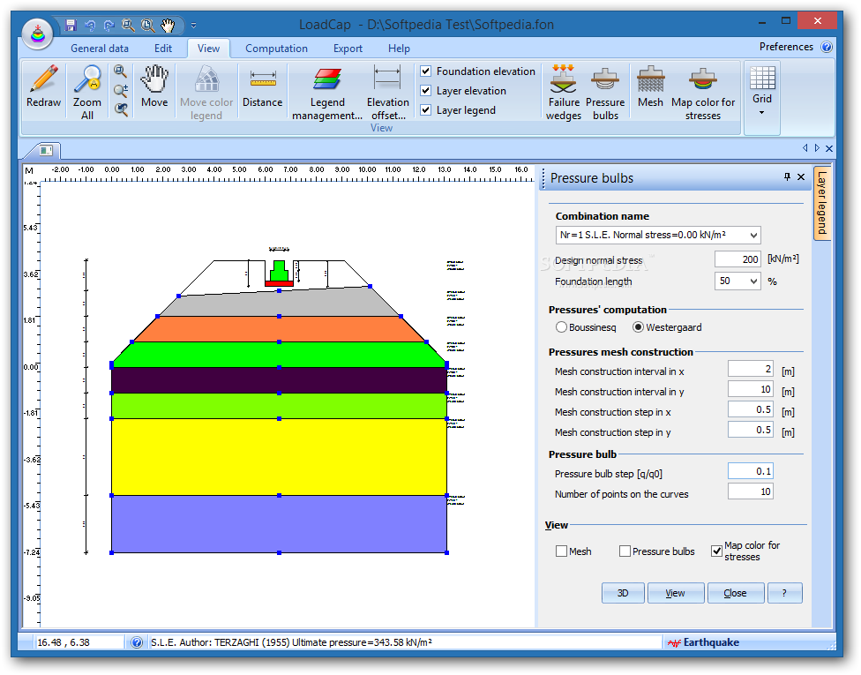The height and width of the screenshot is (675, 861).
Task: Click the yellow soil layer
Action: (279, 457)
